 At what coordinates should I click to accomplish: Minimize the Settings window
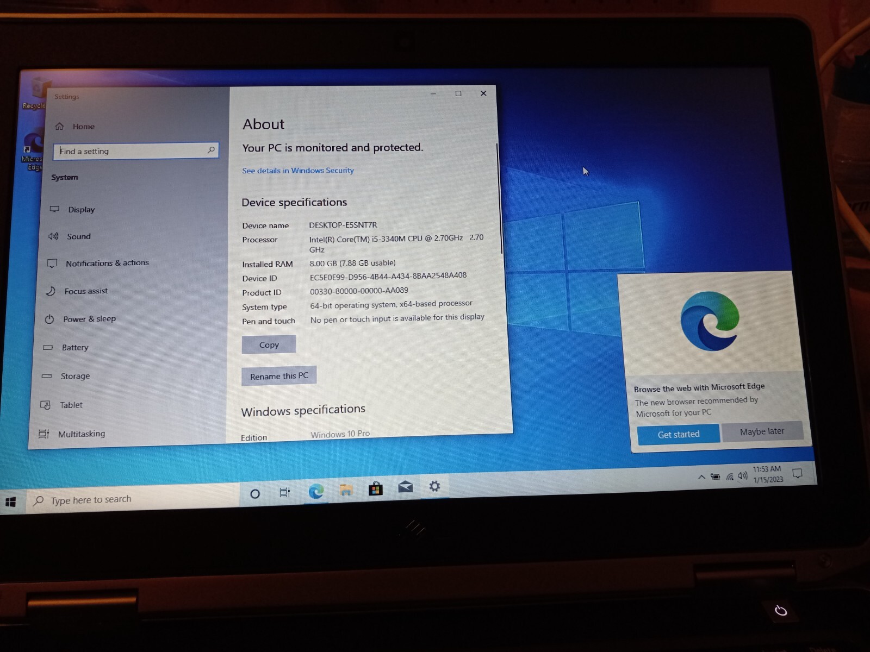click(433, 93)
